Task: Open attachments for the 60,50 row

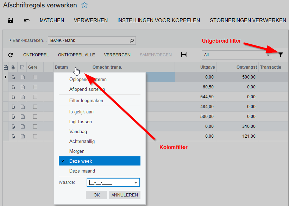Action: pos(13,87)
